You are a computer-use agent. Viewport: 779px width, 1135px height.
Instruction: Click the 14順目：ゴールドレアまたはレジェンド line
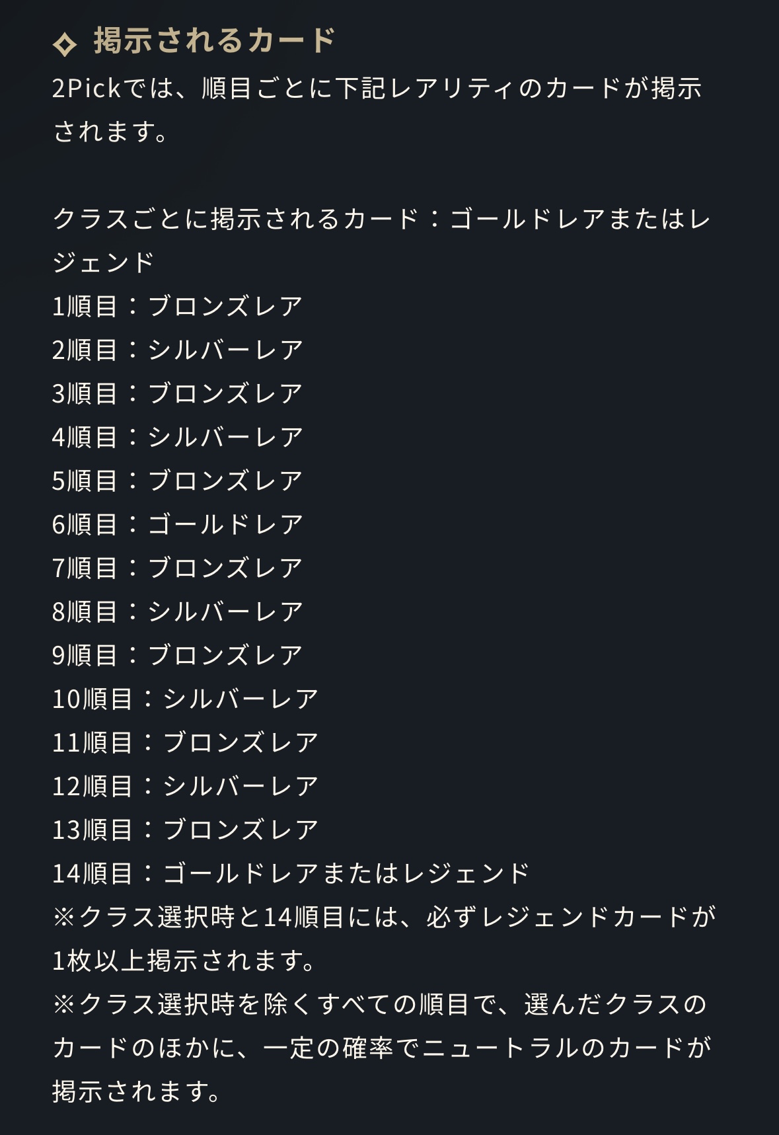point(291,873)
